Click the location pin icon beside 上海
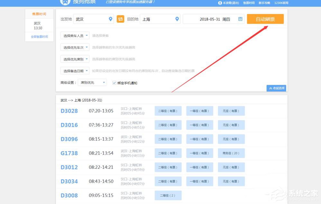 [177, 19]
